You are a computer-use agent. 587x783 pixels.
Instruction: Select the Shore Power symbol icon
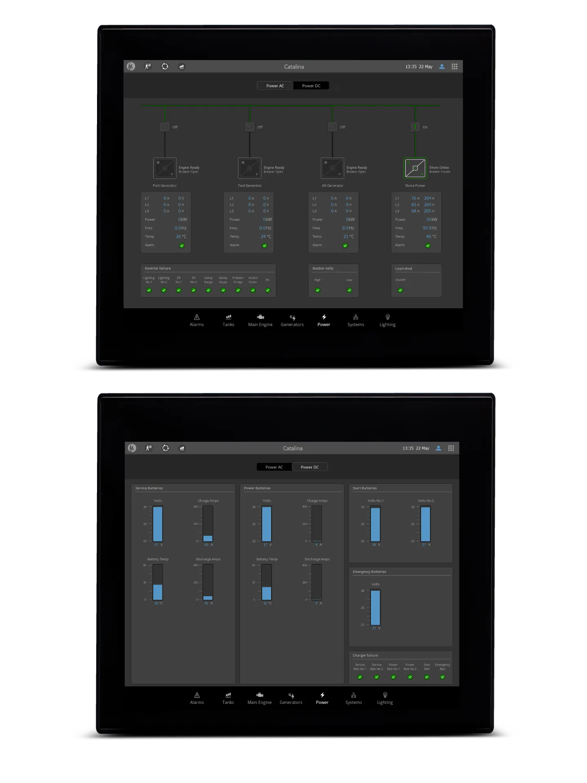(415, 168)
